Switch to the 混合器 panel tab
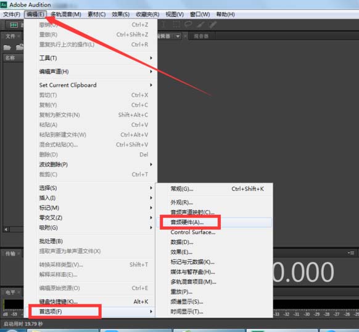The image size is (359, 332). tap(201, 36)
